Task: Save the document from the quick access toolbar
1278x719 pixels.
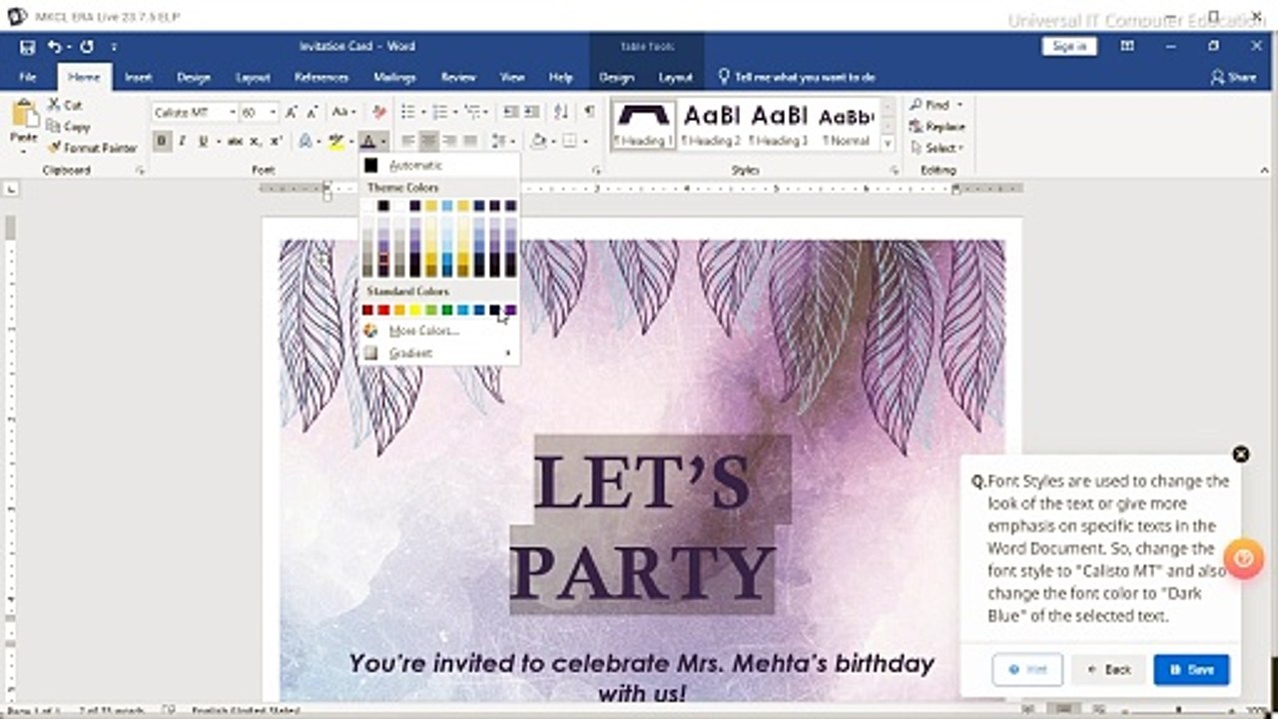Action: pos(27,46)
